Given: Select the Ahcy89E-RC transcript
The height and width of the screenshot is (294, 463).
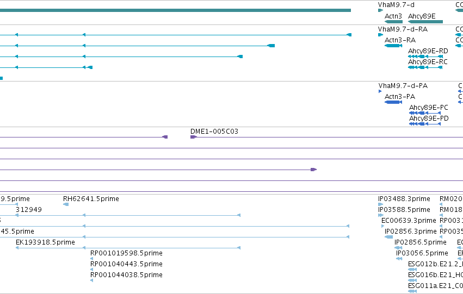Looking at the screenshot, I should [425, 67].
